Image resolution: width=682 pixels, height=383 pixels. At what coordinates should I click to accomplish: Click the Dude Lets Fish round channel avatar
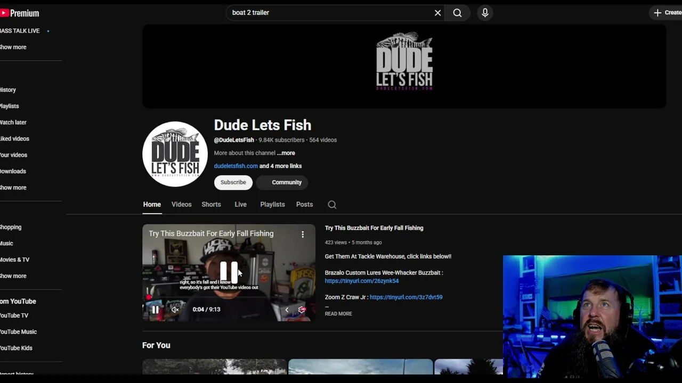175,154
